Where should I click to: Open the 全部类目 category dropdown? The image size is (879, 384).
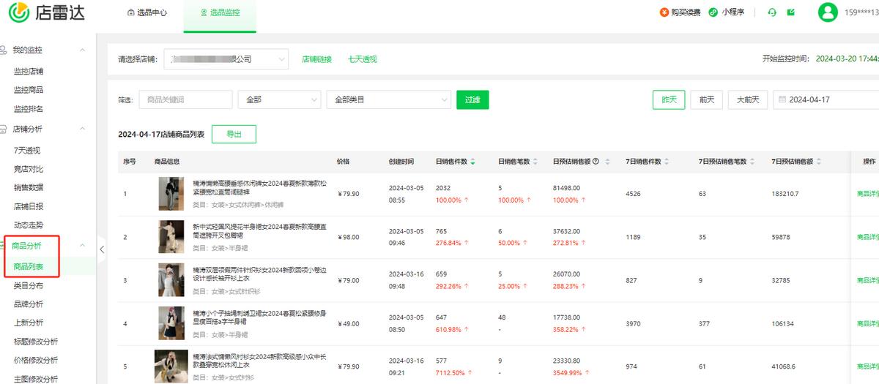click(388, 100)
